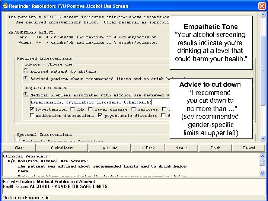Select 'Advised patient about recommended limits' radio

click(26, 78)
